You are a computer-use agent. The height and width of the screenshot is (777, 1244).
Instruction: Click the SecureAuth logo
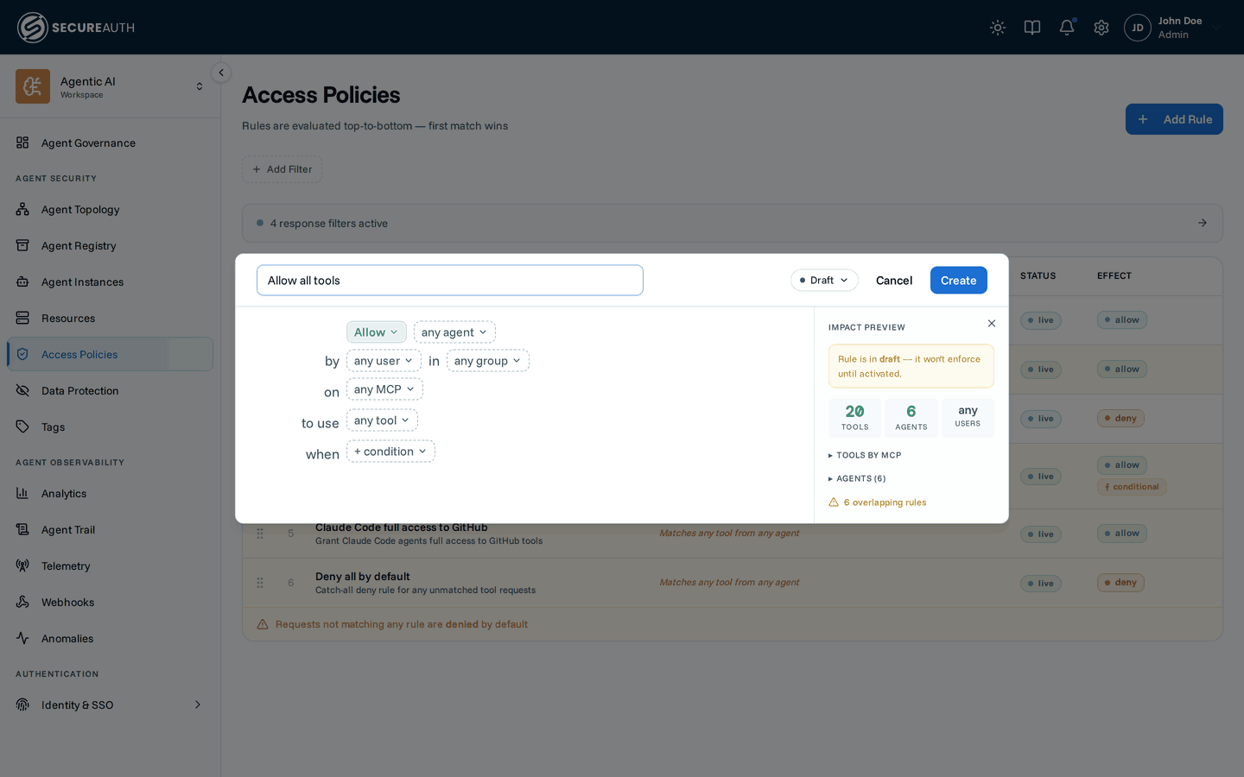pyautogui.click(x=76, y=28)
